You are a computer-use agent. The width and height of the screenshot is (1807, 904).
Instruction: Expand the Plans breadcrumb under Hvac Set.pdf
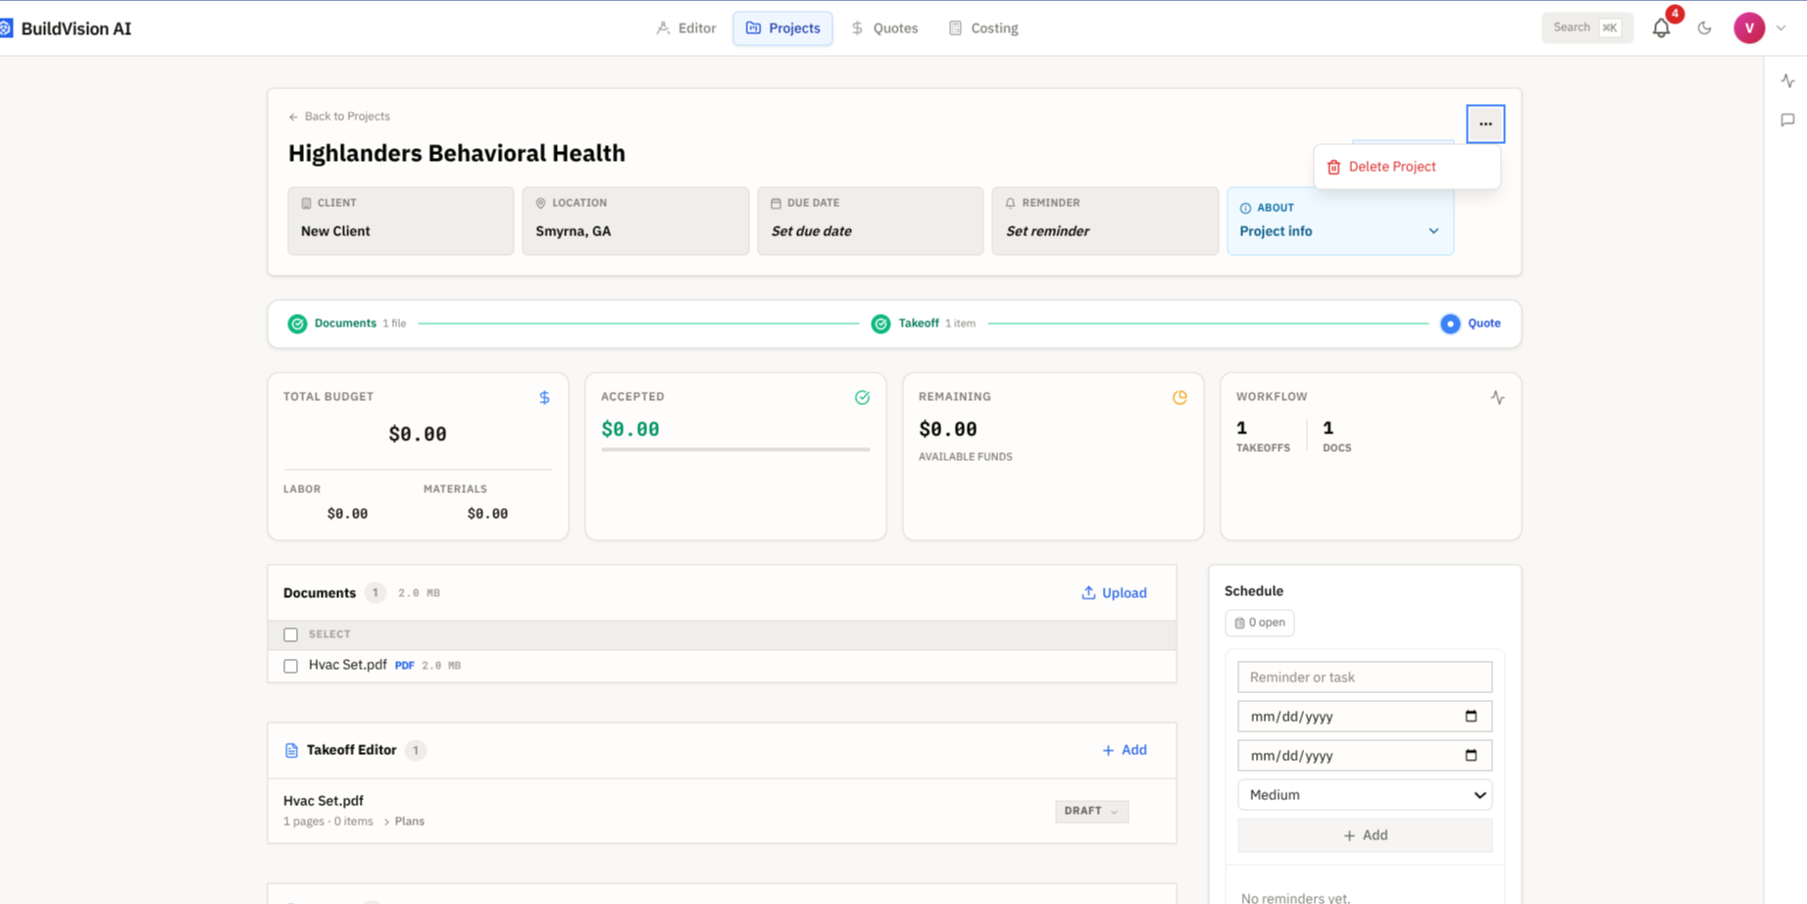[404, 822]
